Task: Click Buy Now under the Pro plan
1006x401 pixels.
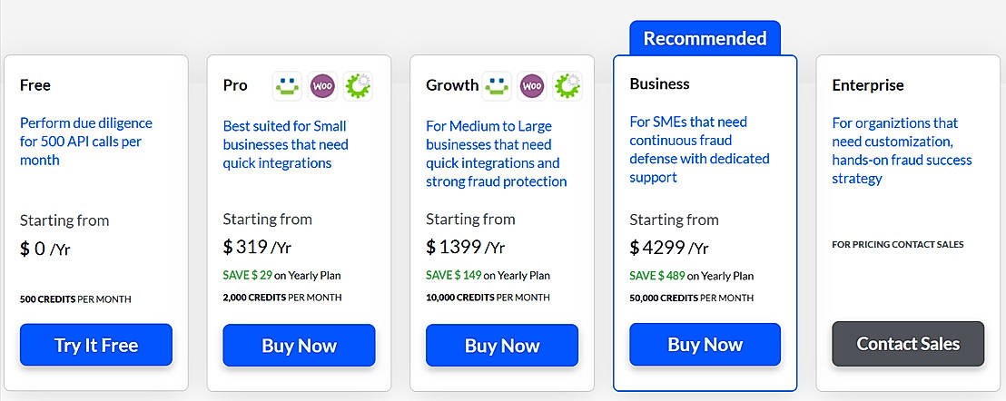Action: click(299, 345)
